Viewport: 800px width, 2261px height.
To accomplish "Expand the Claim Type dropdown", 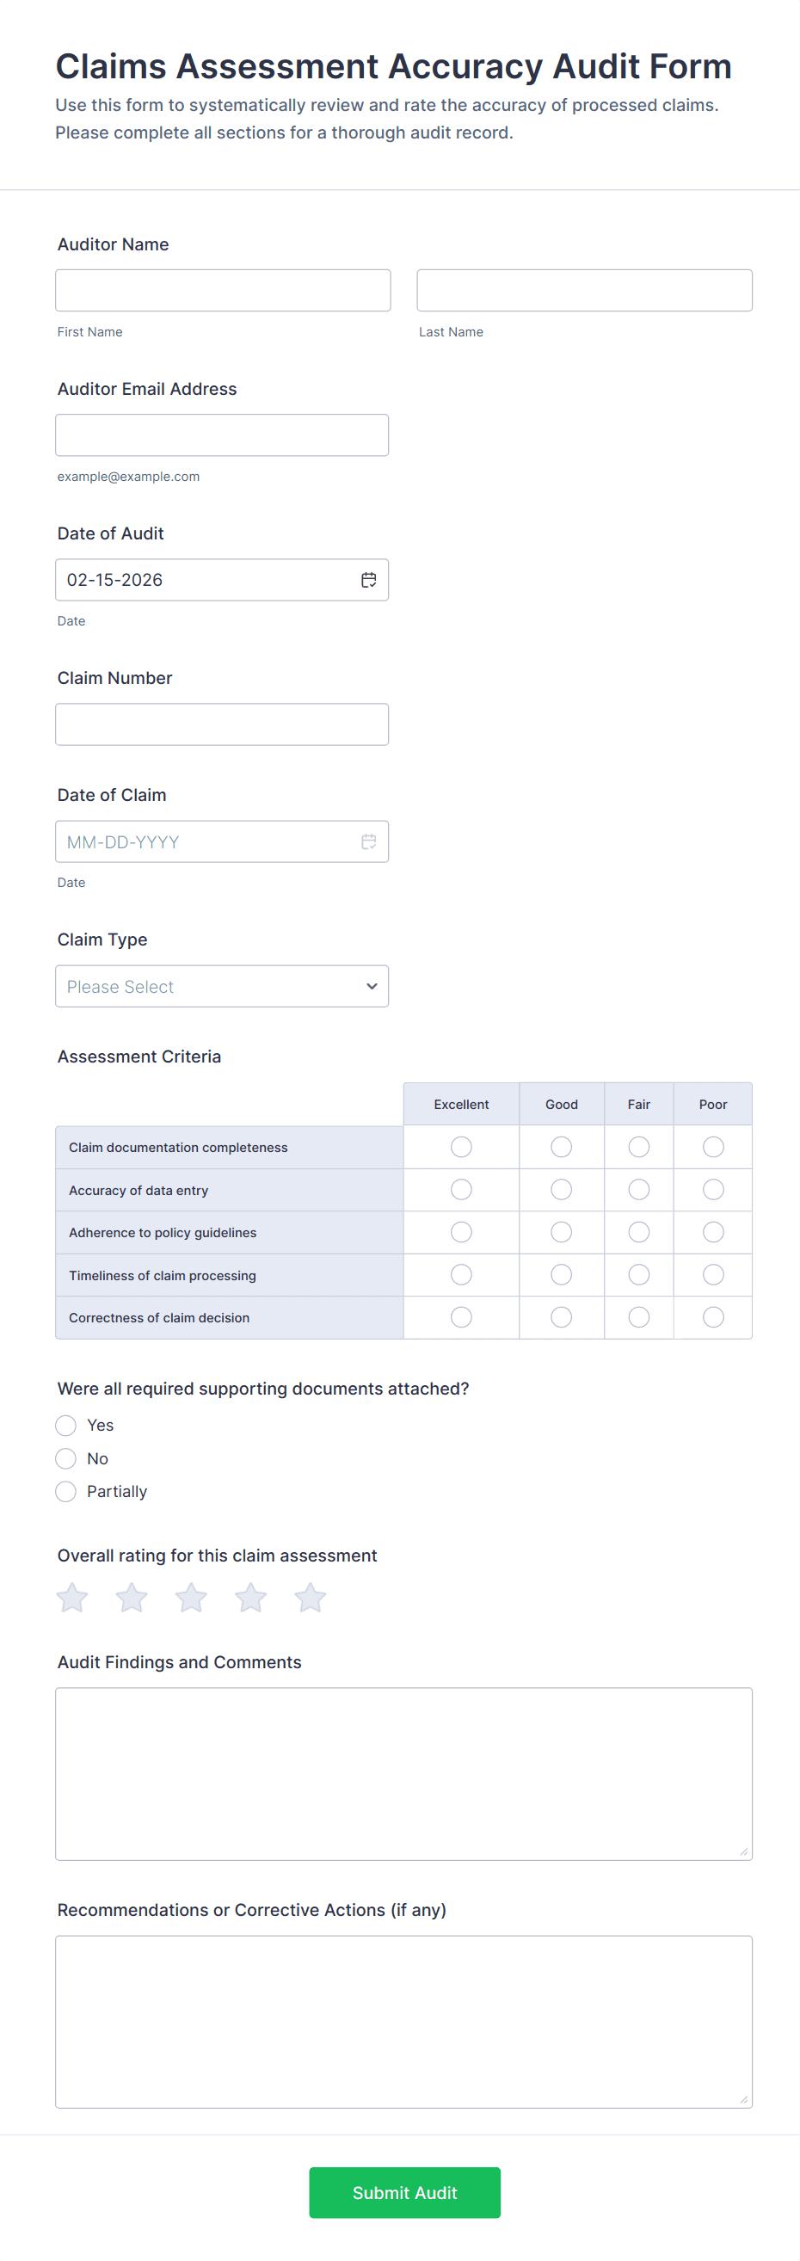I will click(x=221, y=987).
